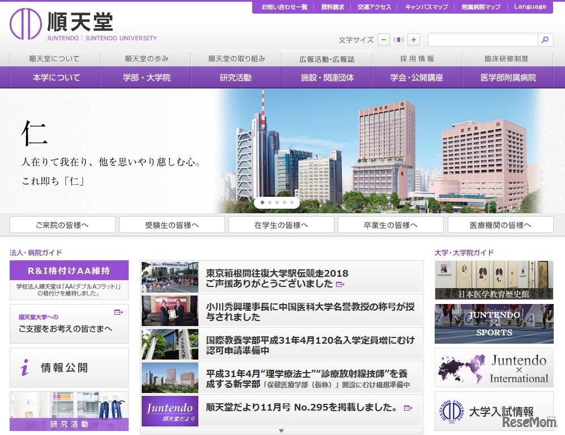Click the R&I格付けAA維持 banner
565x435 pixels.
pyautogui.click(x=69, y=271)
